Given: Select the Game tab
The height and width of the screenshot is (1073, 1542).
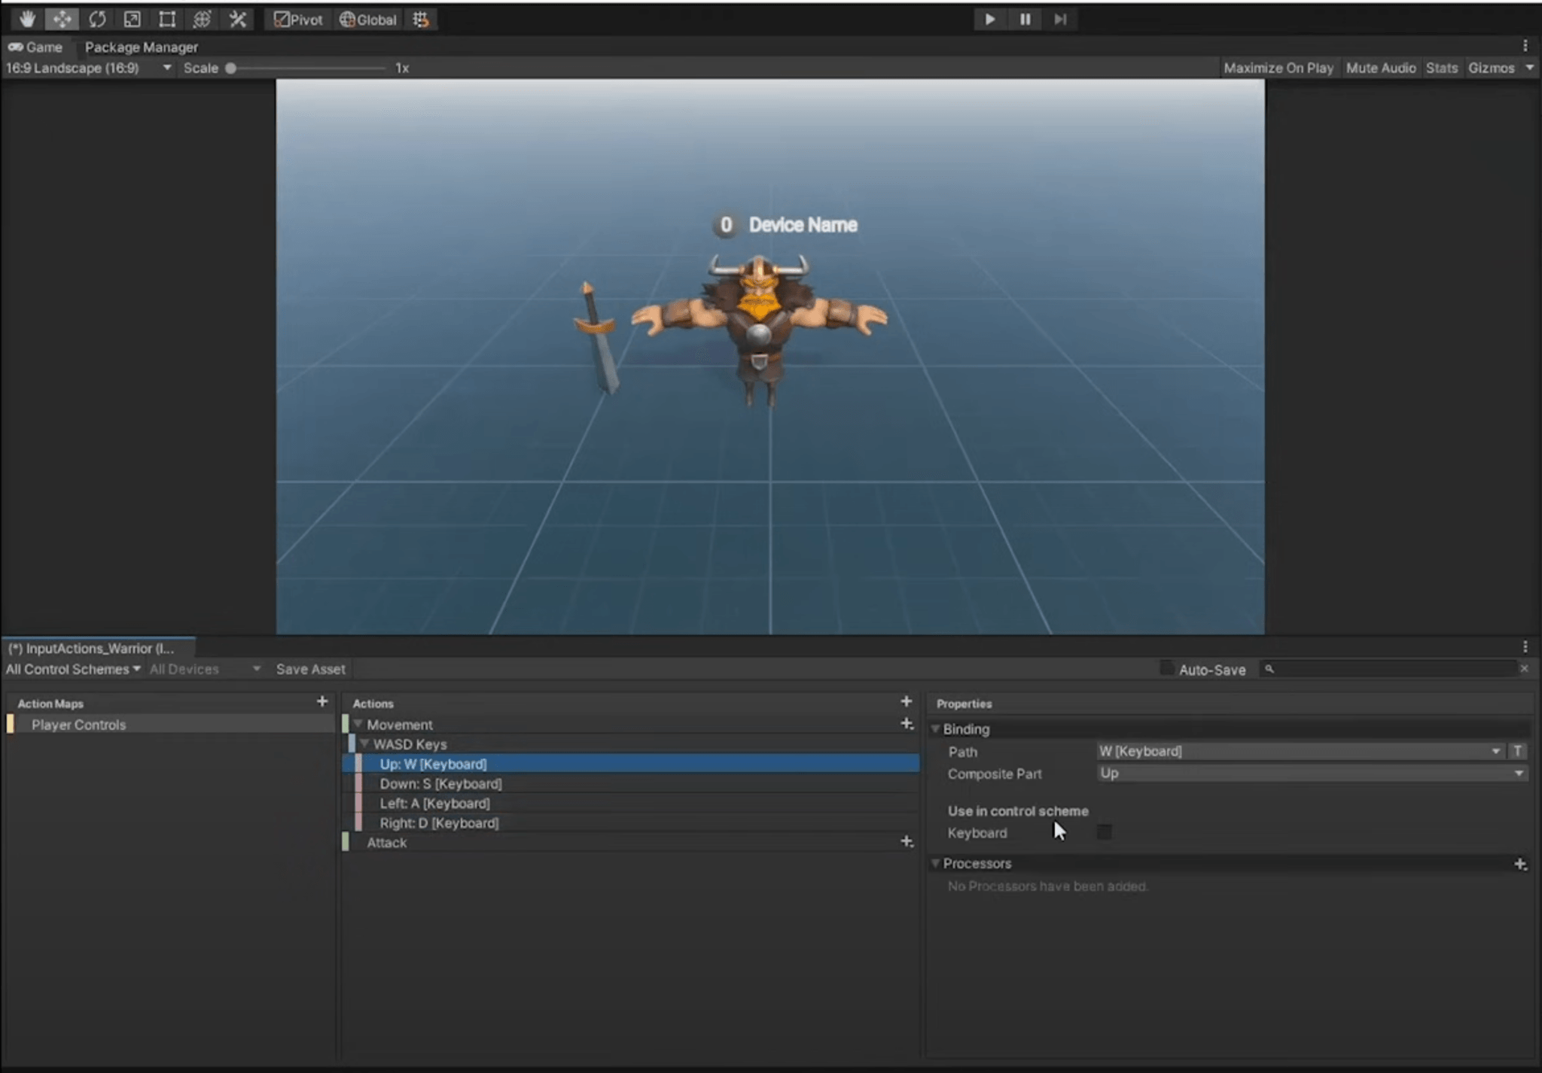Looking at the screenshot, I should pyautogui.click(x=38, y=47).
